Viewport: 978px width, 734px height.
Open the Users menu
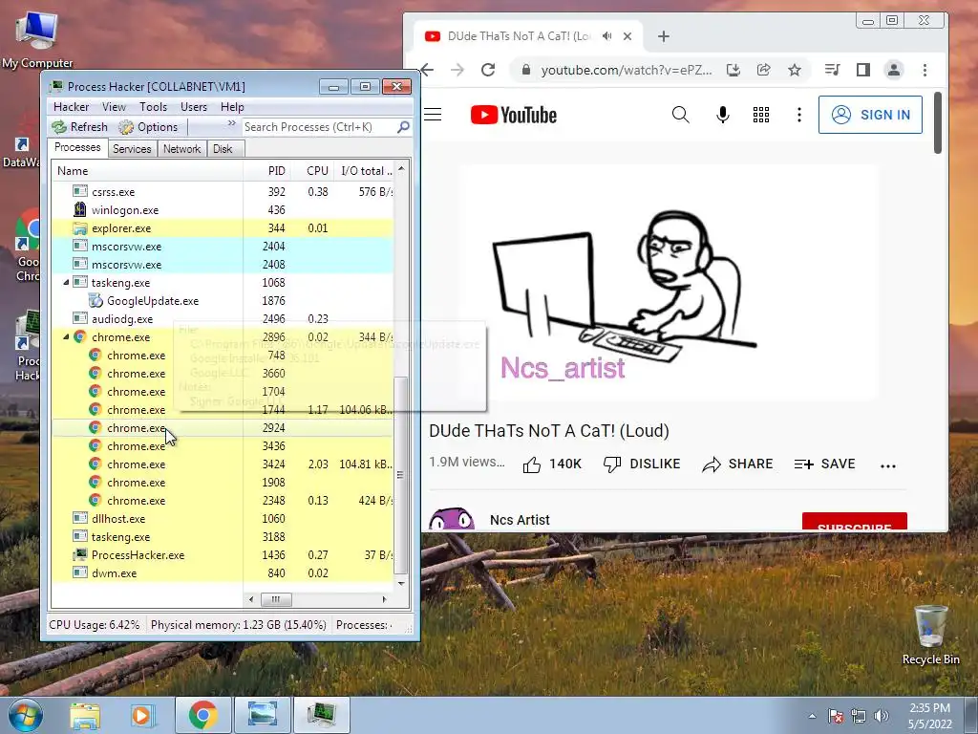point(193,107)
